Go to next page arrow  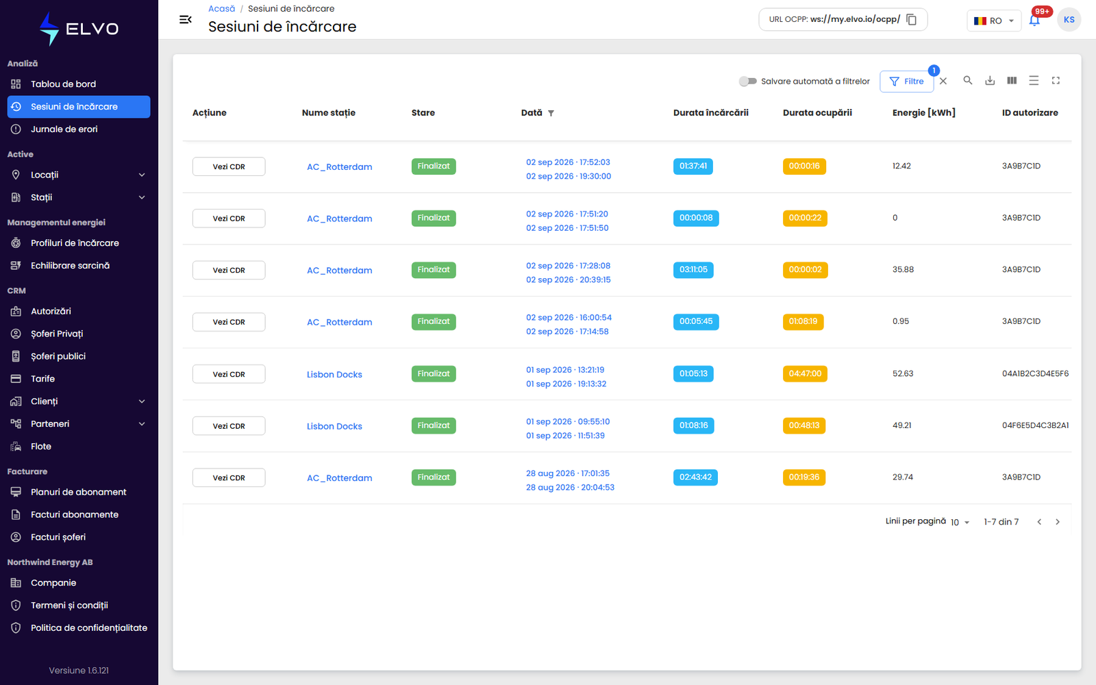(1058, 522)
